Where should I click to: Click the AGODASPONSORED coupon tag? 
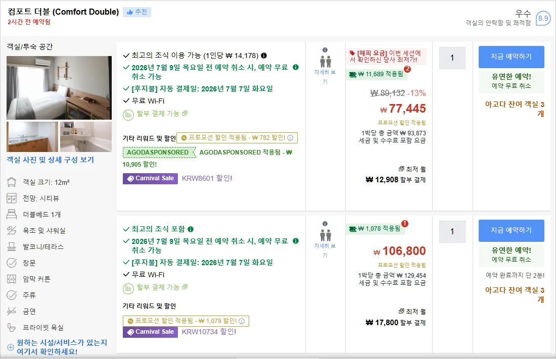tap(159, 152)
